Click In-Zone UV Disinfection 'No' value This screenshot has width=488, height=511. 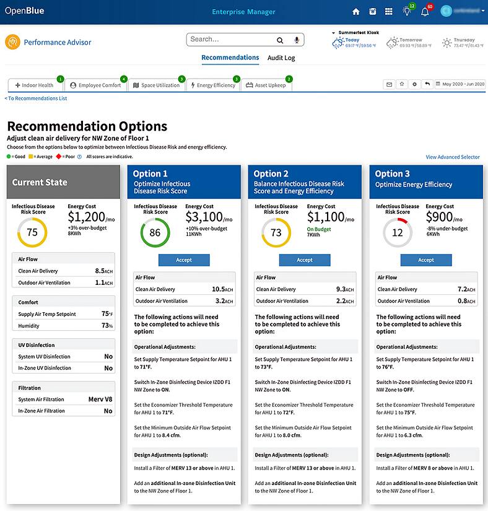point(108,368)
